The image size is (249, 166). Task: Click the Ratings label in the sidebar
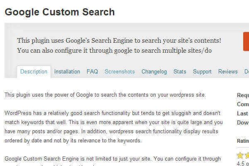243,141
